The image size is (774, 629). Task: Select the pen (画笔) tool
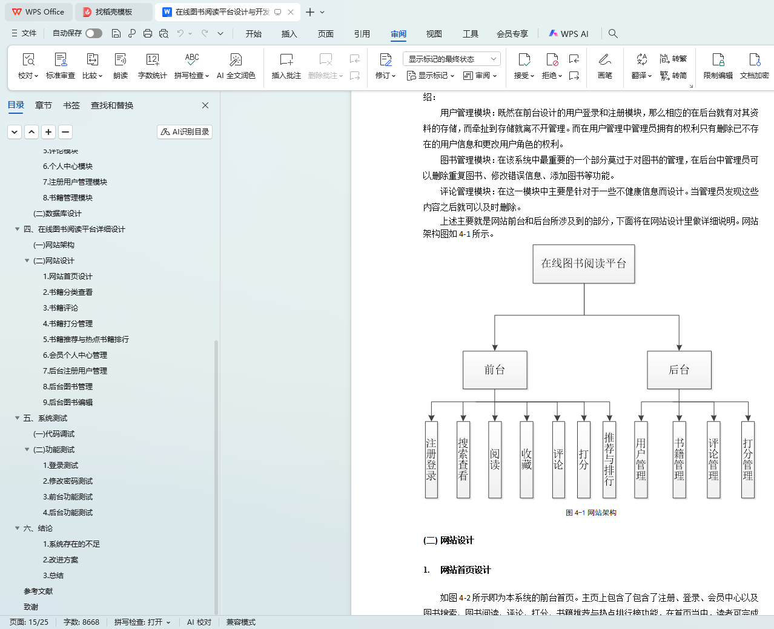coord(604,60)
